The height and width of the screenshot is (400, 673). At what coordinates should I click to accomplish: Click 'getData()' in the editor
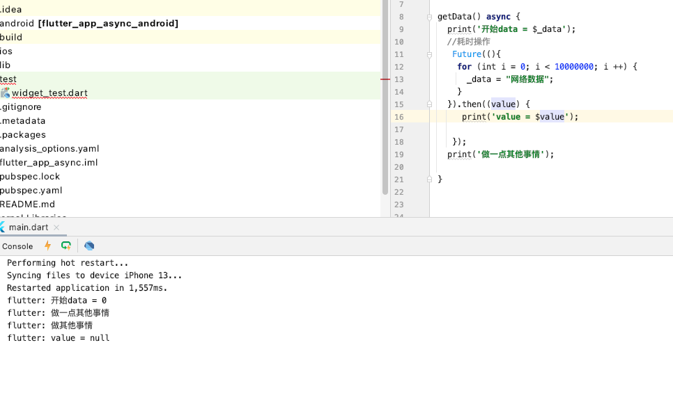(x=459, y=17)
